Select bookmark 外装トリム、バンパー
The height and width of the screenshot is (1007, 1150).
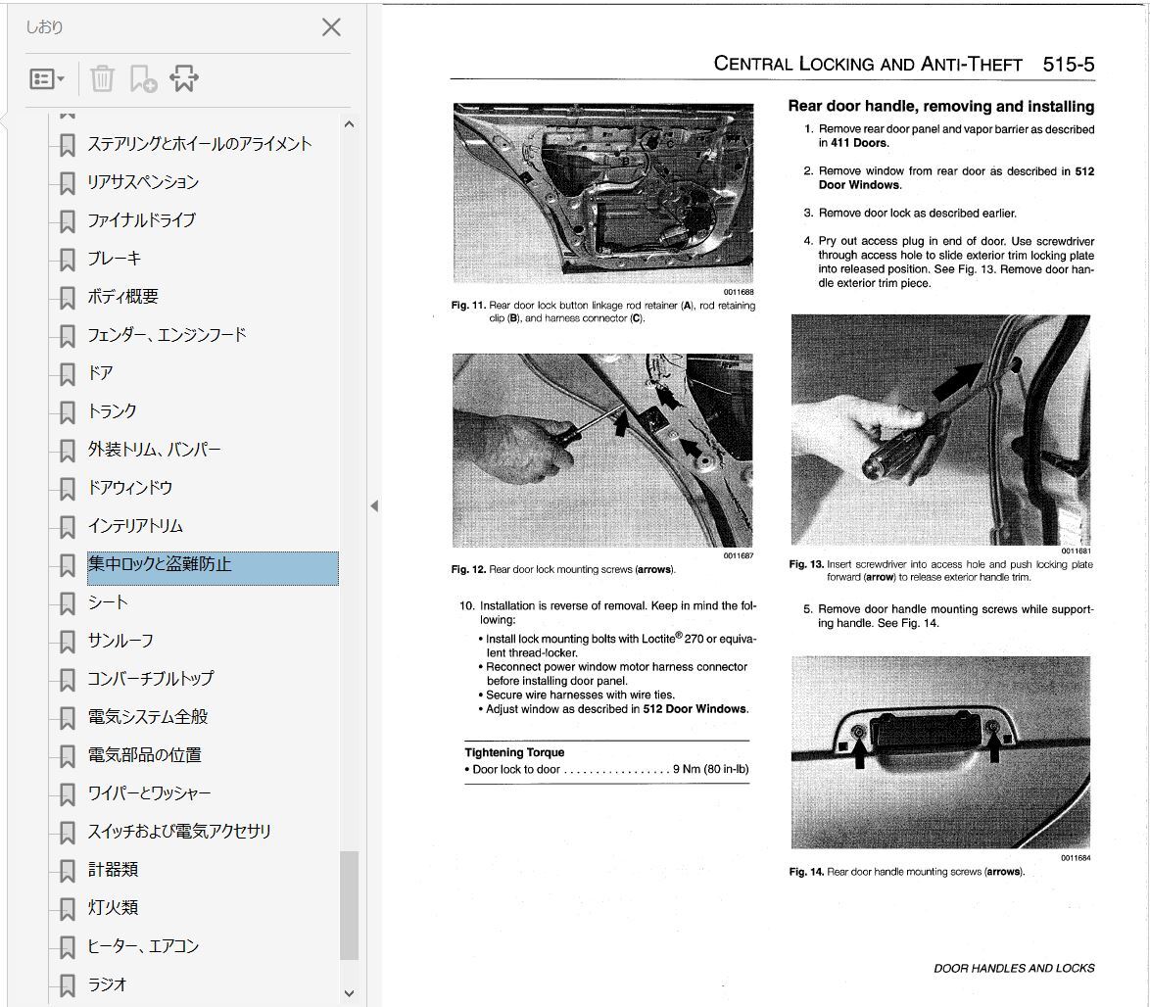[x=154, y=449]
